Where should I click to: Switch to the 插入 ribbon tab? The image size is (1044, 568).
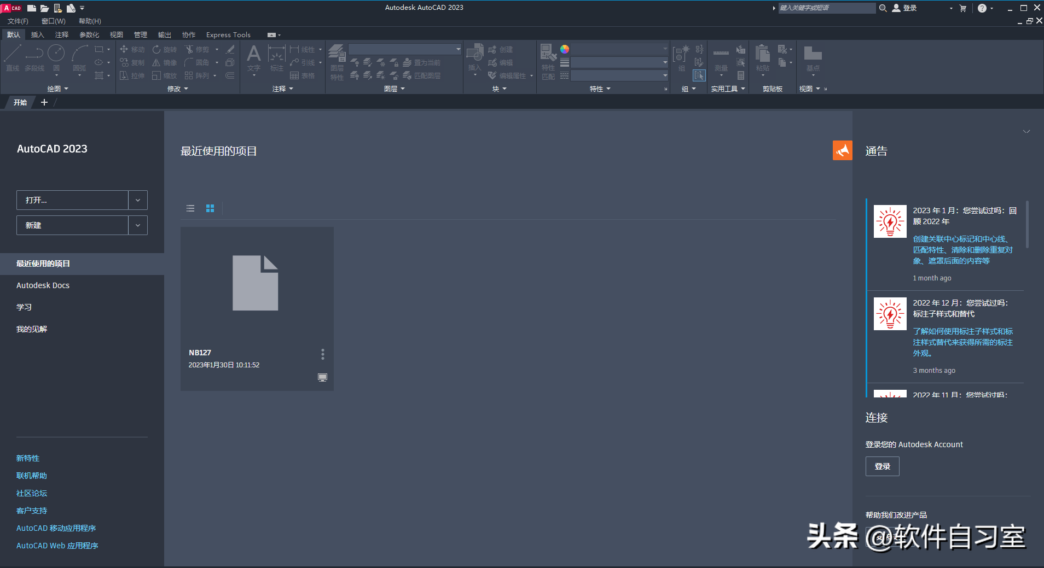tap(37, 35)
